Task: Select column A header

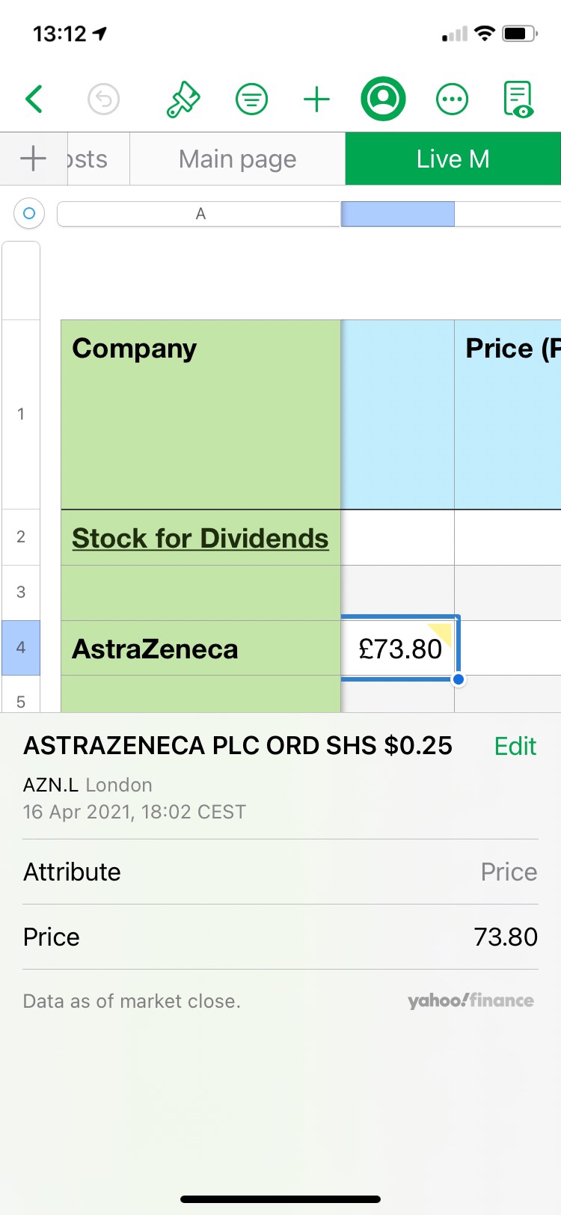Action: point(199,214)
